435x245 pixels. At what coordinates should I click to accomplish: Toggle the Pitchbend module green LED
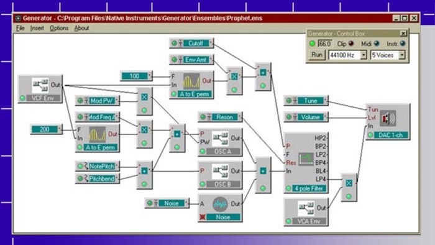[80, 178]
